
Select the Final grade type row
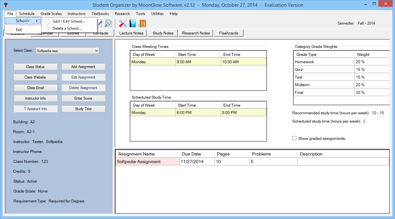(341, 93)
